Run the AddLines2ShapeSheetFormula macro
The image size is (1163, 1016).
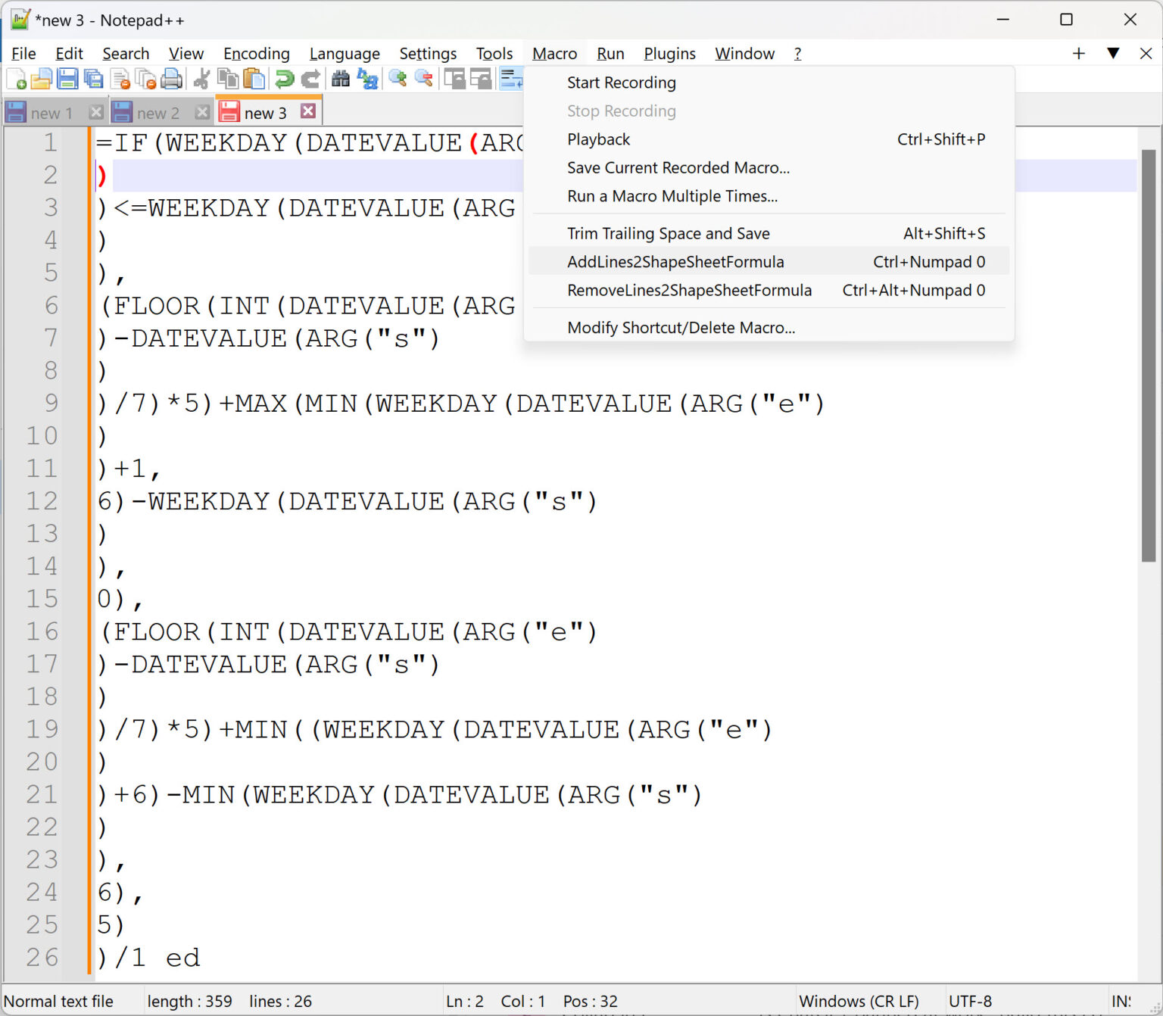coord(675,261)
